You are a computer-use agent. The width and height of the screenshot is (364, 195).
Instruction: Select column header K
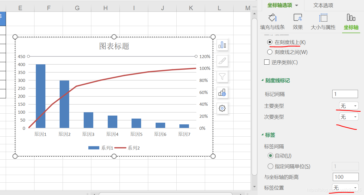[191, 8]
